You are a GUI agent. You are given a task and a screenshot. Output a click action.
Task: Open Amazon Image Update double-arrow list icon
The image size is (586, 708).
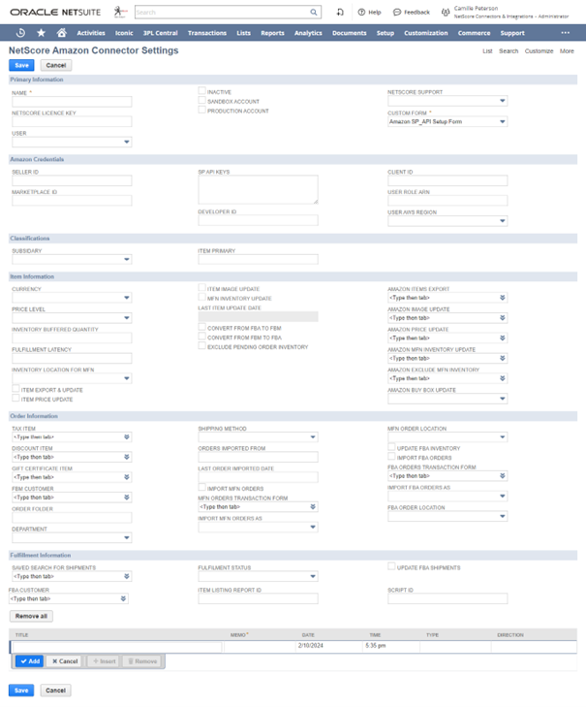click(502, 318)
